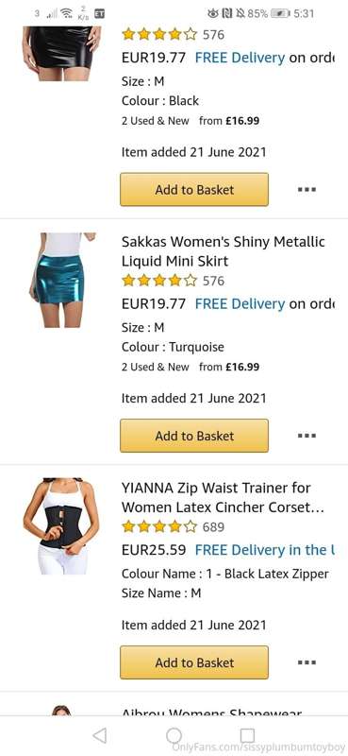Tap the Android recent apps square

pos(247,735)
